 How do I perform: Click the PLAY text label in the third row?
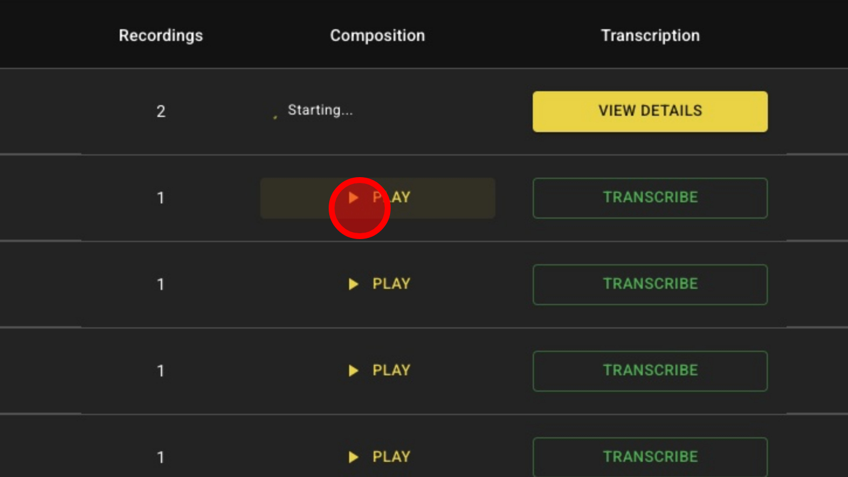click(391, 284)
